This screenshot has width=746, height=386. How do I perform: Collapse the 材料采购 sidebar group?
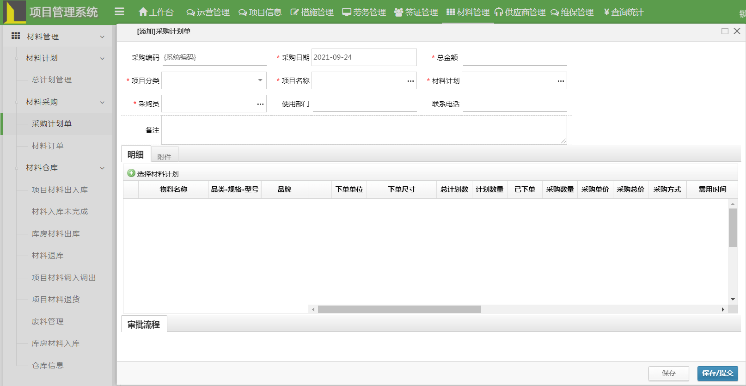click(102, 102)
